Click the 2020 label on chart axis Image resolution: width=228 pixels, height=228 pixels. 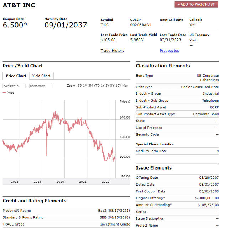coord(60,182)
